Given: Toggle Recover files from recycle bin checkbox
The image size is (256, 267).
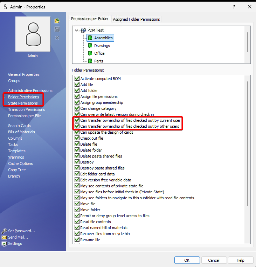Looking at the screenshot, I should (x=77, y=233).
